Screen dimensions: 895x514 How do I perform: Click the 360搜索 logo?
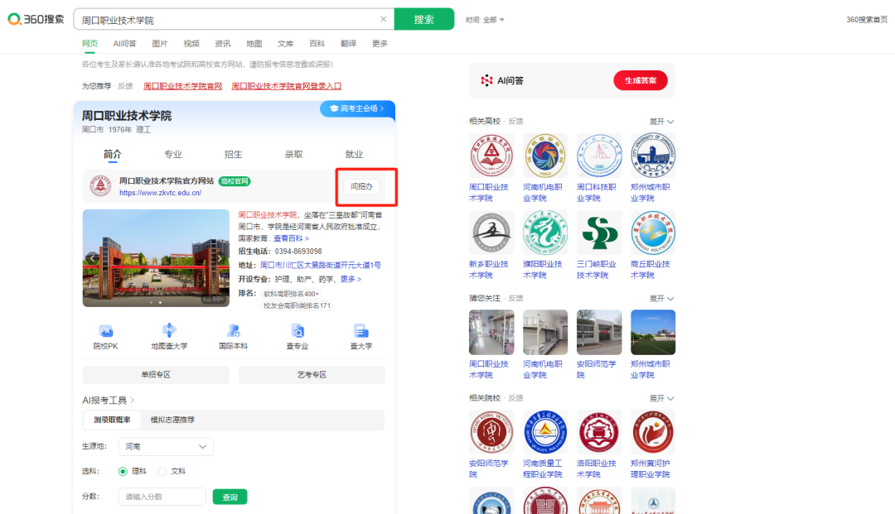(35, 19)
